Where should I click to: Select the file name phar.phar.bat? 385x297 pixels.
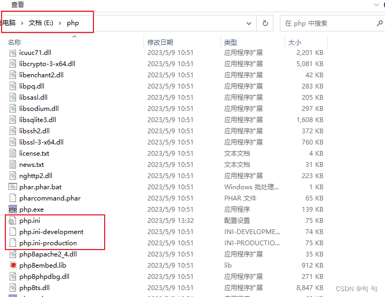[x=41, y=187]
